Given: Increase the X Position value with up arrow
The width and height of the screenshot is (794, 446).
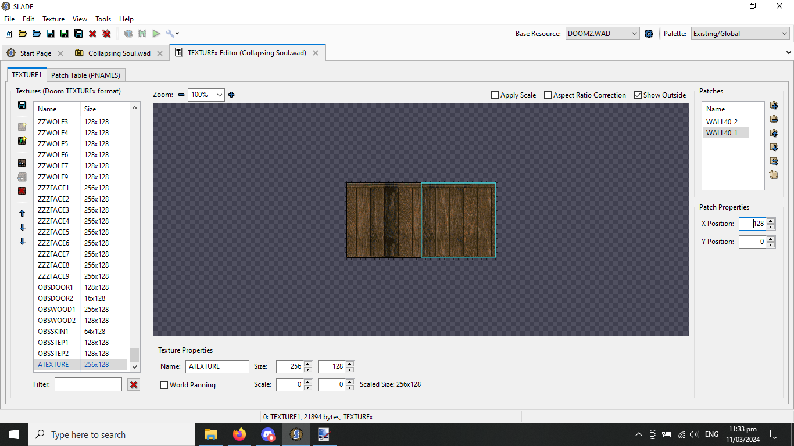Looking at the screenshot, I should click(x=771, y=221).
